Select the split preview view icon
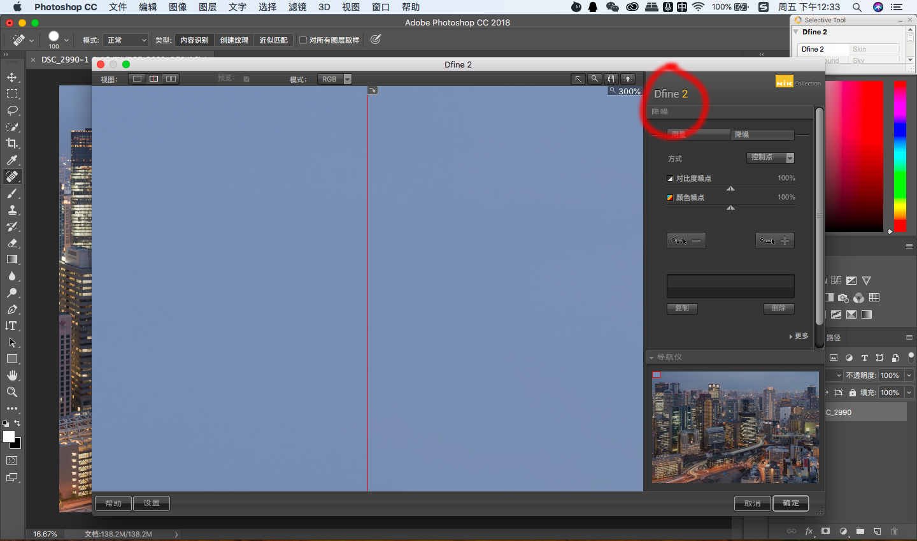 153,79
